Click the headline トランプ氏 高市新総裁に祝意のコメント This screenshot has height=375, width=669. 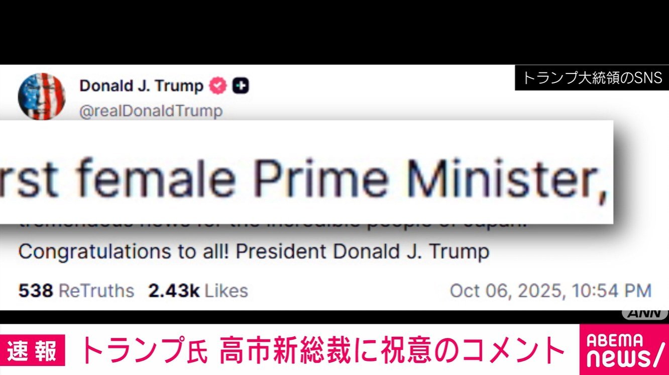click(x=321, y=350)
